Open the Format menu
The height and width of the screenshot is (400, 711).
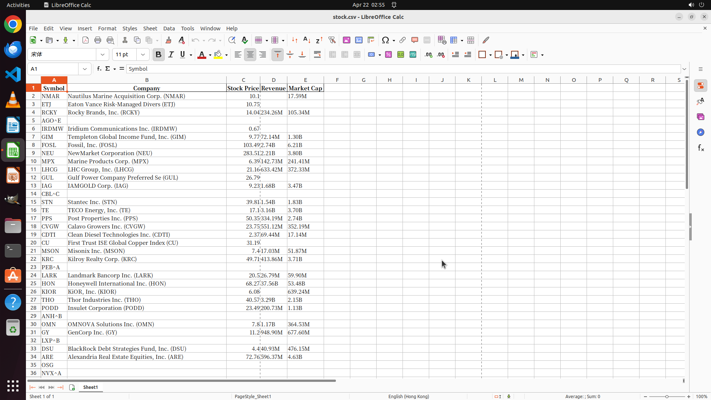tap(107, 29)
